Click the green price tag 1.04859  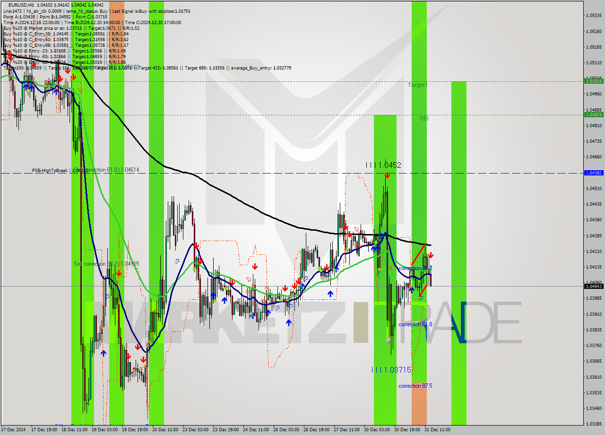point(594,114)
